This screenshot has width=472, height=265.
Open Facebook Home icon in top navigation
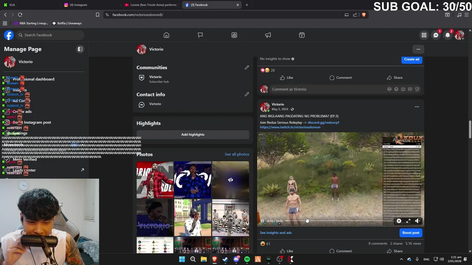166,35
